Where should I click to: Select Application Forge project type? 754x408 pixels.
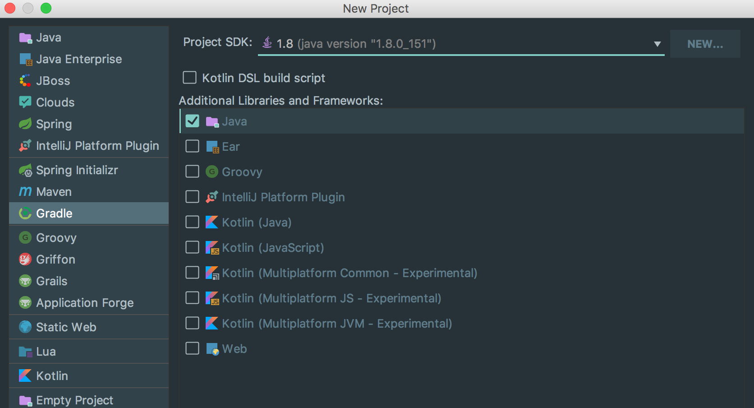tap(89, 303)
